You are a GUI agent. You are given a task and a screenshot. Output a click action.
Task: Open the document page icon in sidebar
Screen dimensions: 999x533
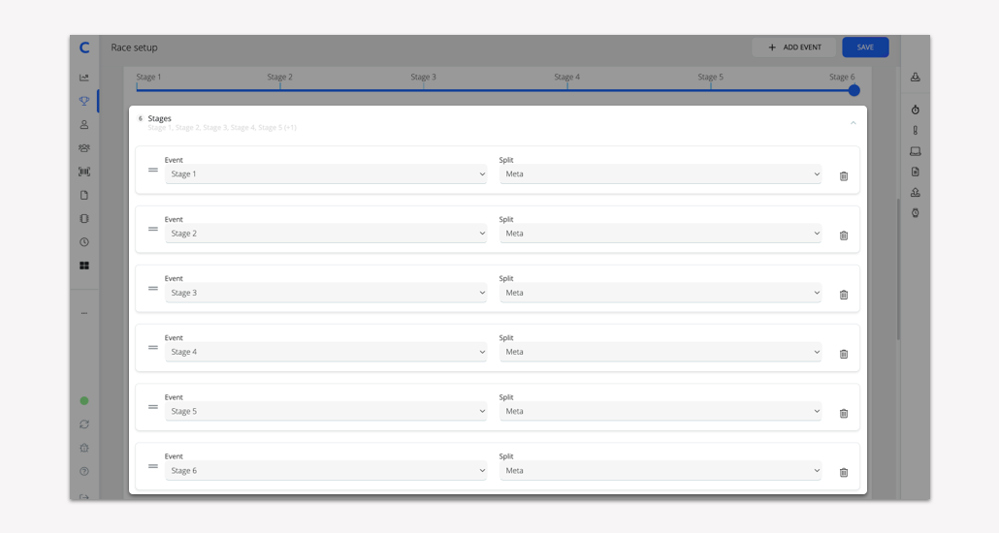[84, 196]
